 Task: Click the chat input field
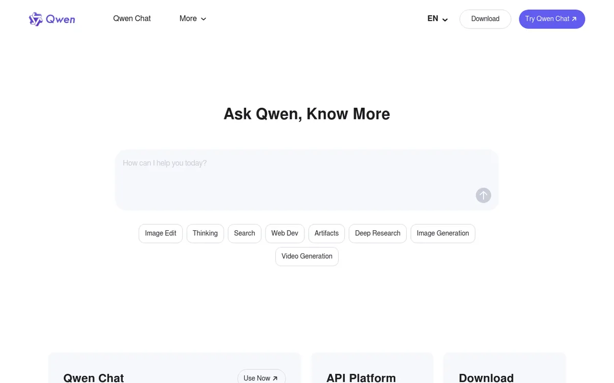[307, 174]
